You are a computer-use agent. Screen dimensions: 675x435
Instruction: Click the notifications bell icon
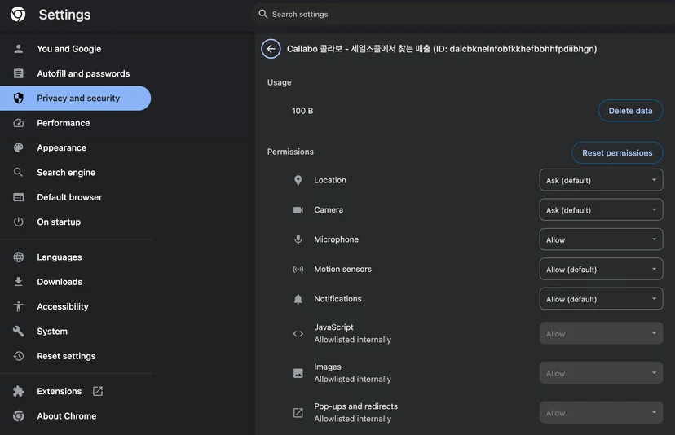[x=298, y=299]
